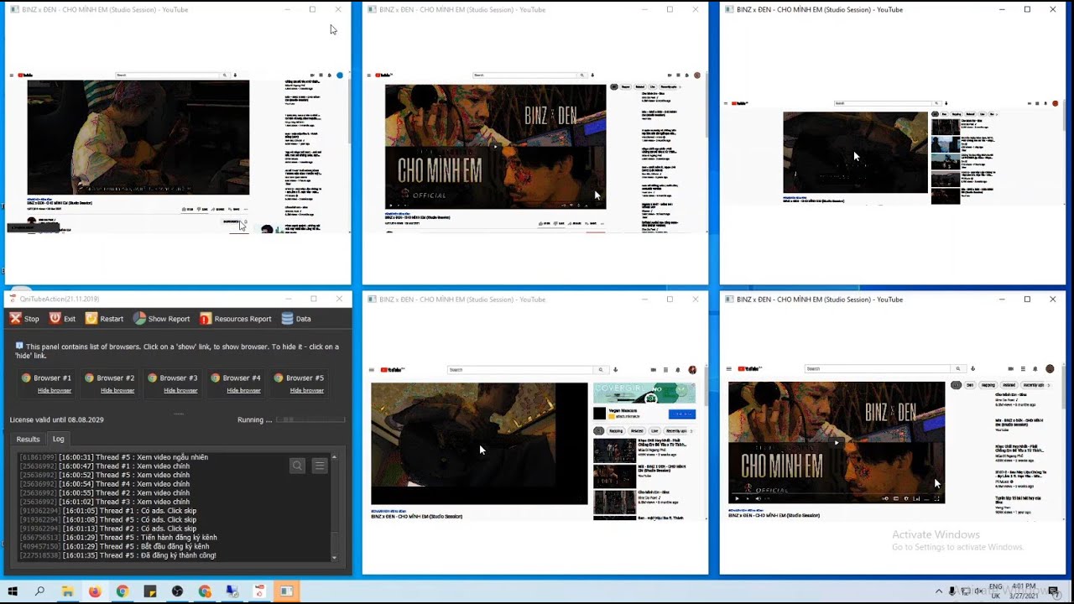Mute the video in the bottom-right YouTube window
1074x604 pixels.
click(758, 498)
